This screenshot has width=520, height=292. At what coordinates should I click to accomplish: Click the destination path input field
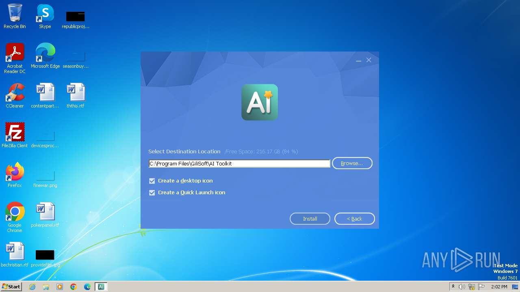[239, 163]
